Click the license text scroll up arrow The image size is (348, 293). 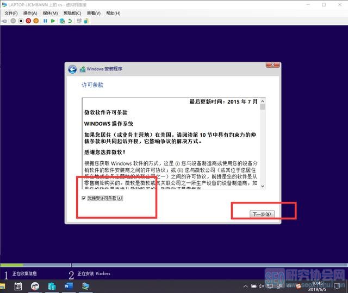[263, 101]
